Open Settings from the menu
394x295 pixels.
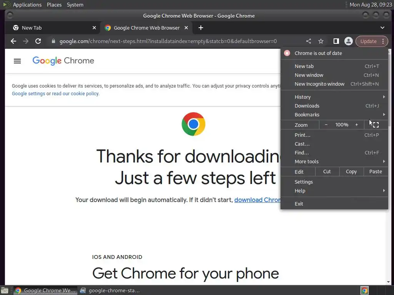click(x=334, y=182)
